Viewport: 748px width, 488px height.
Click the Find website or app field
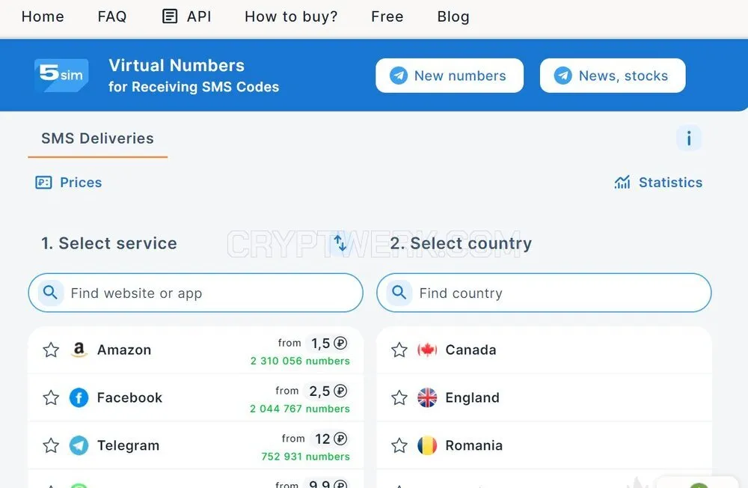pyautogui.click(x=195, y=293)
